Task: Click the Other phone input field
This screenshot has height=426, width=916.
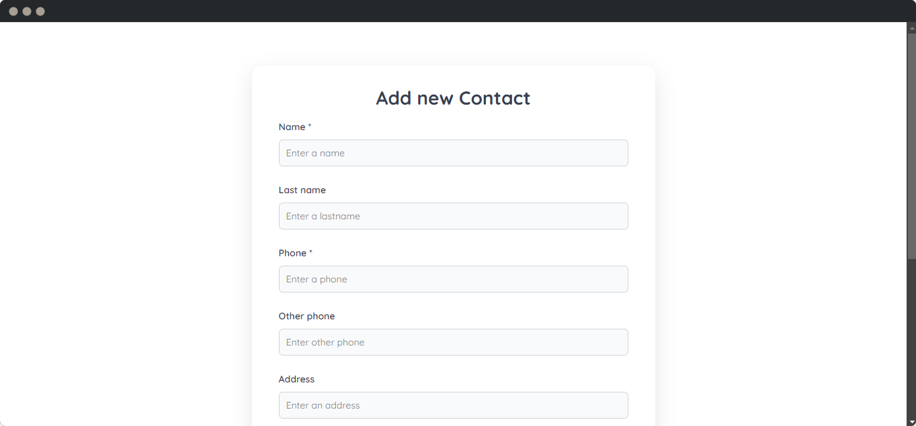Action: pos(453,342)
